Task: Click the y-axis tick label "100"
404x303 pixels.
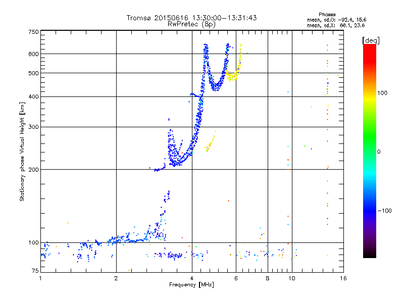Action: click(x=33, y=243)
